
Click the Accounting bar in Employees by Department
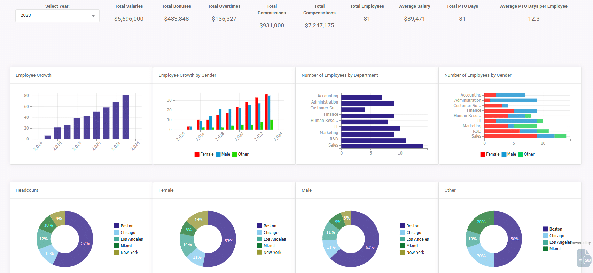pyautogui.click(x=362, y=98)
